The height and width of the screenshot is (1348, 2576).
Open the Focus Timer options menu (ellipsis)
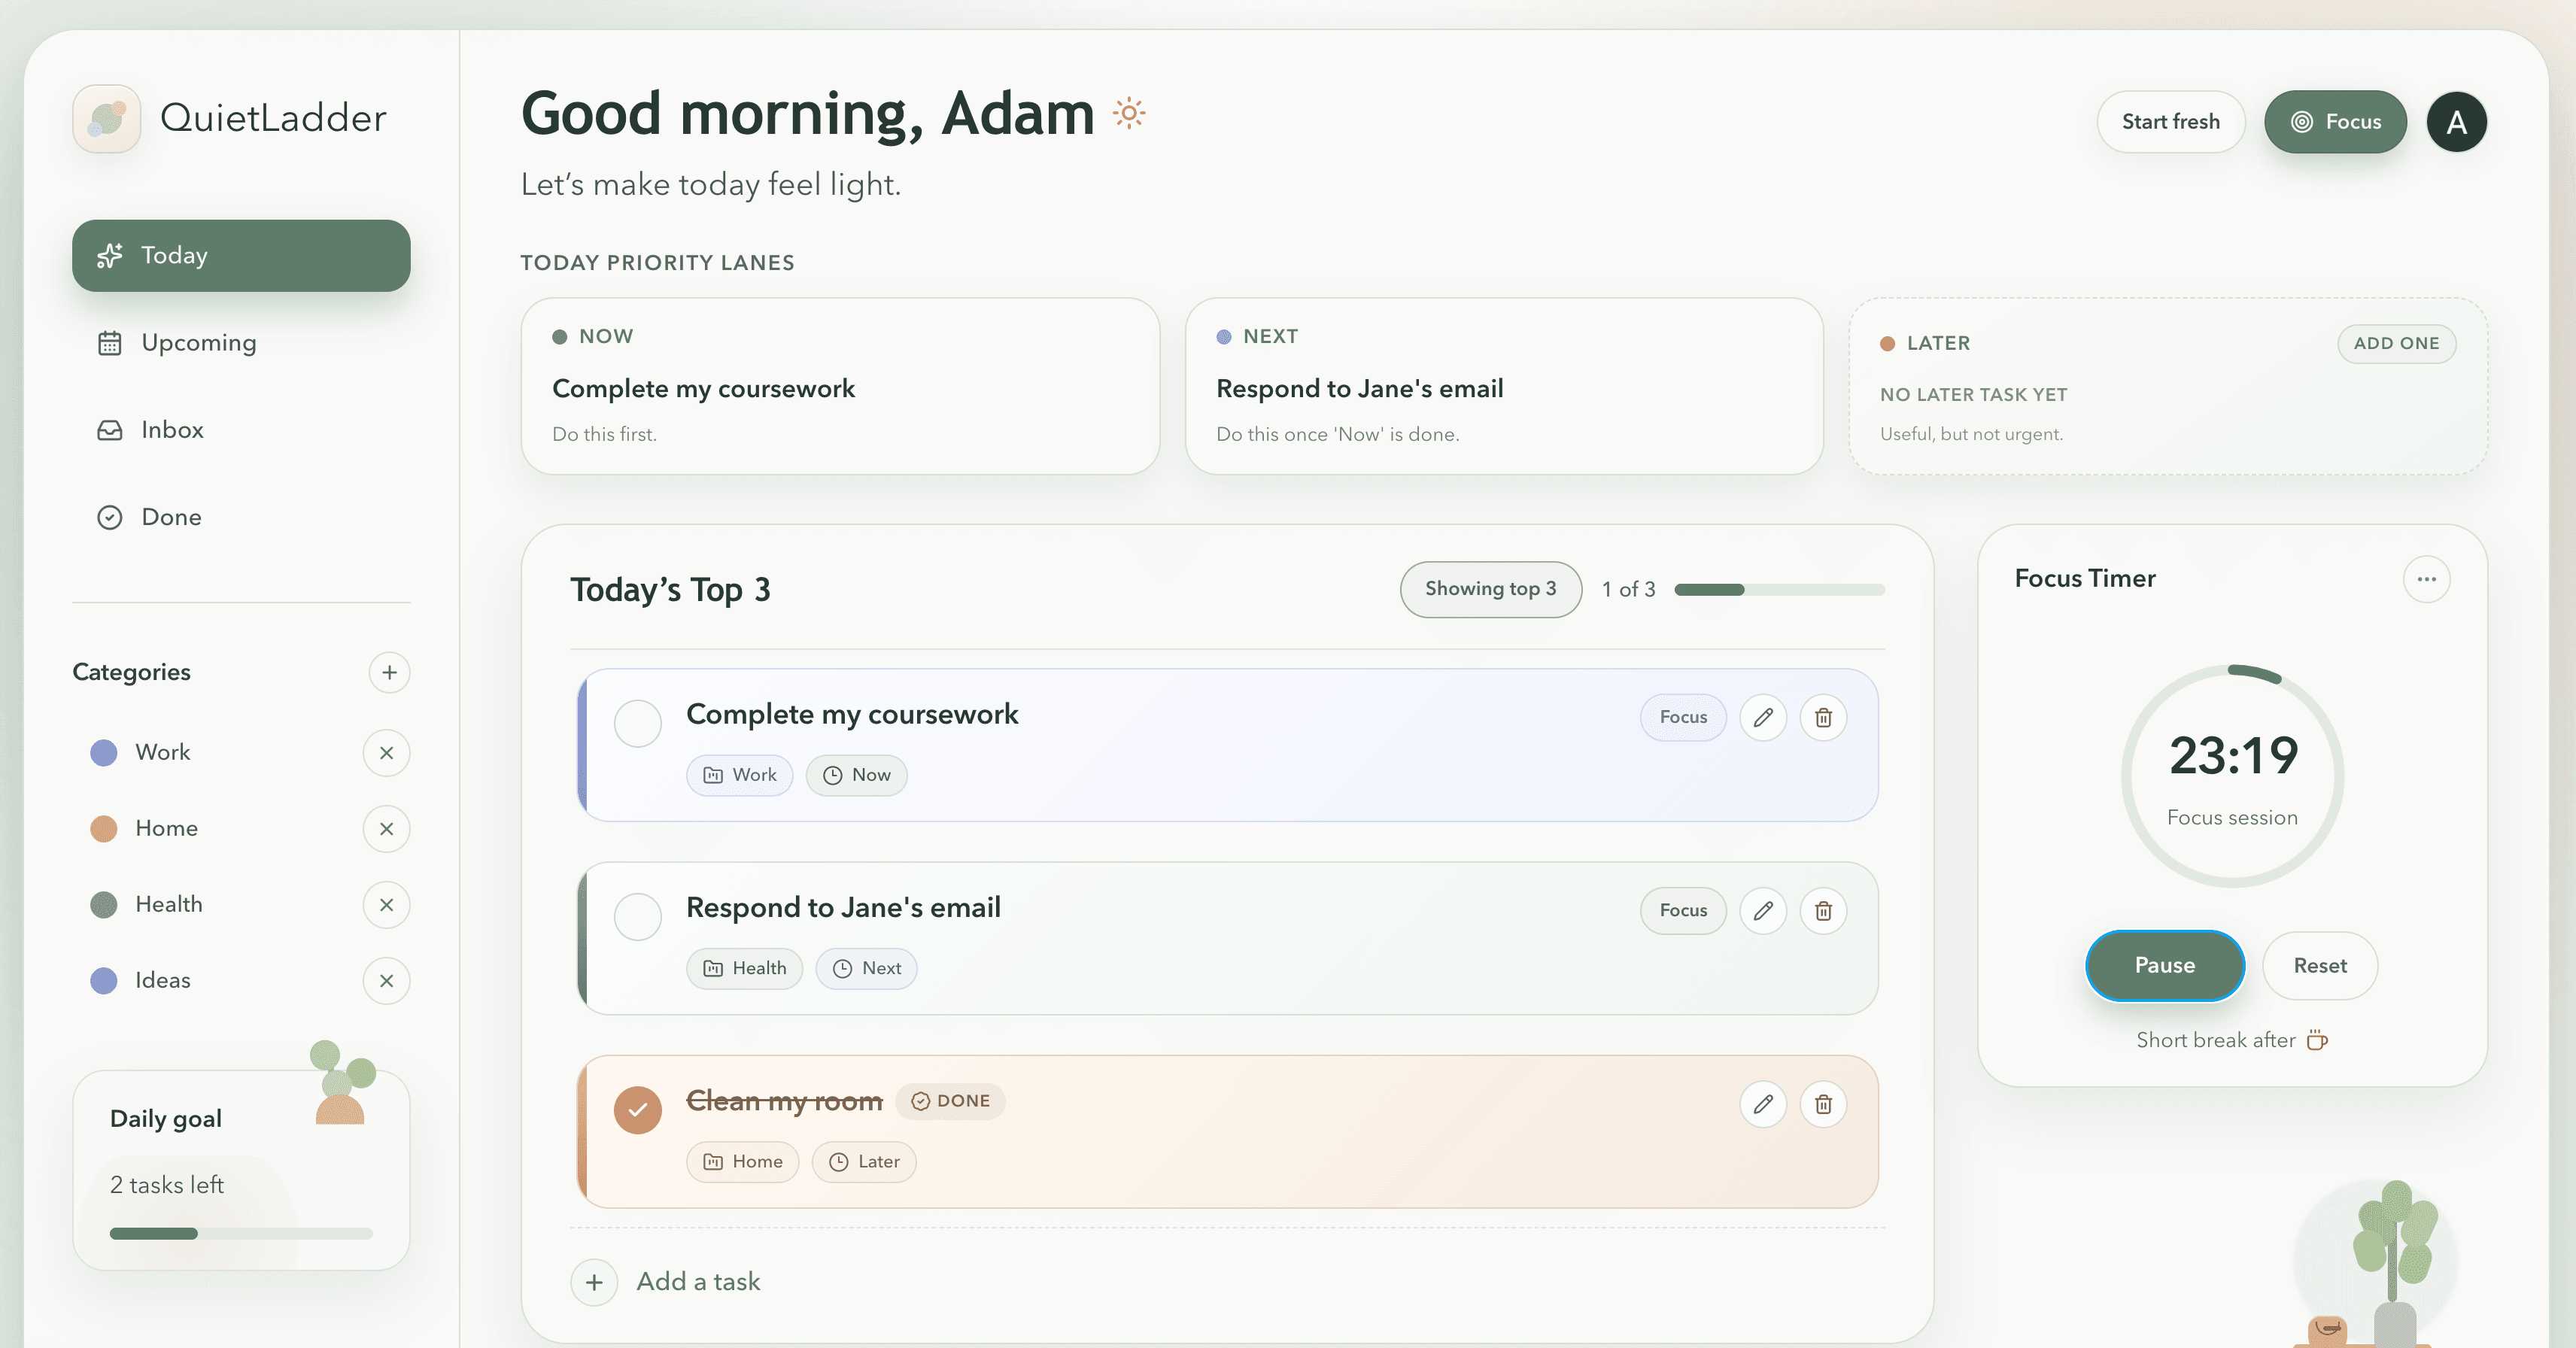tap(2428, 579)
